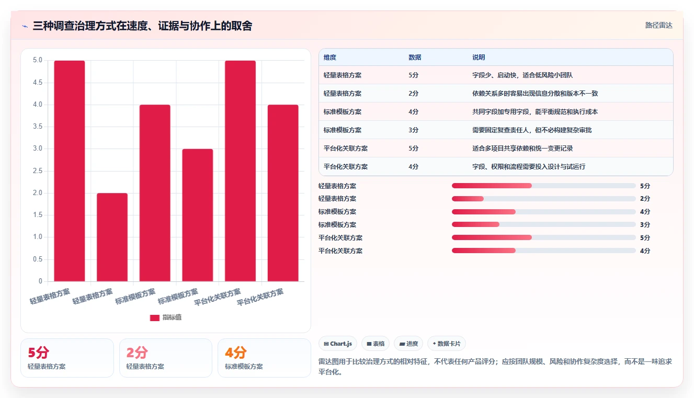Click 5分 in the '字段少、启动快' table row

413,75
